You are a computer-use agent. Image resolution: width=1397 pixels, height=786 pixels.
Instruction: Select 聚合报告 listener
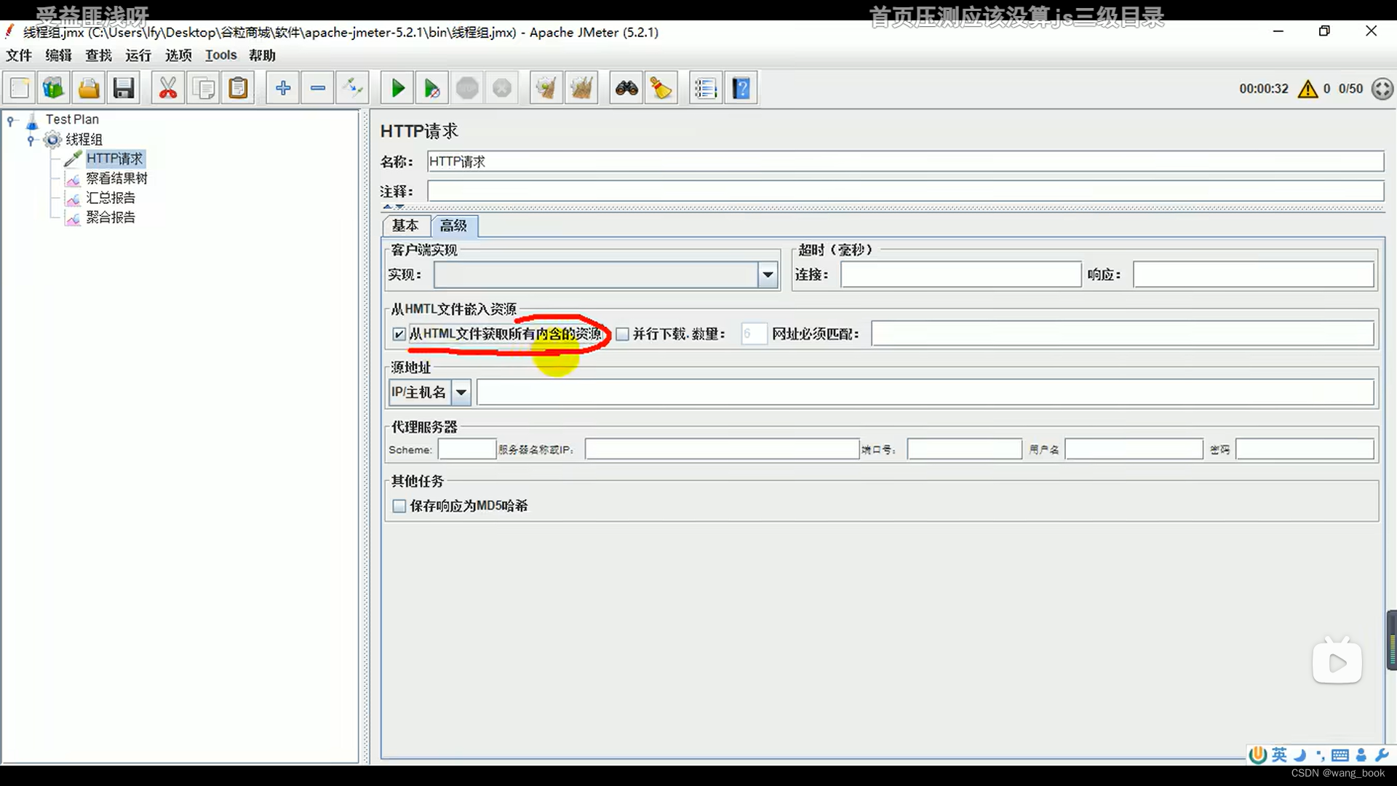tap(111, 218)
